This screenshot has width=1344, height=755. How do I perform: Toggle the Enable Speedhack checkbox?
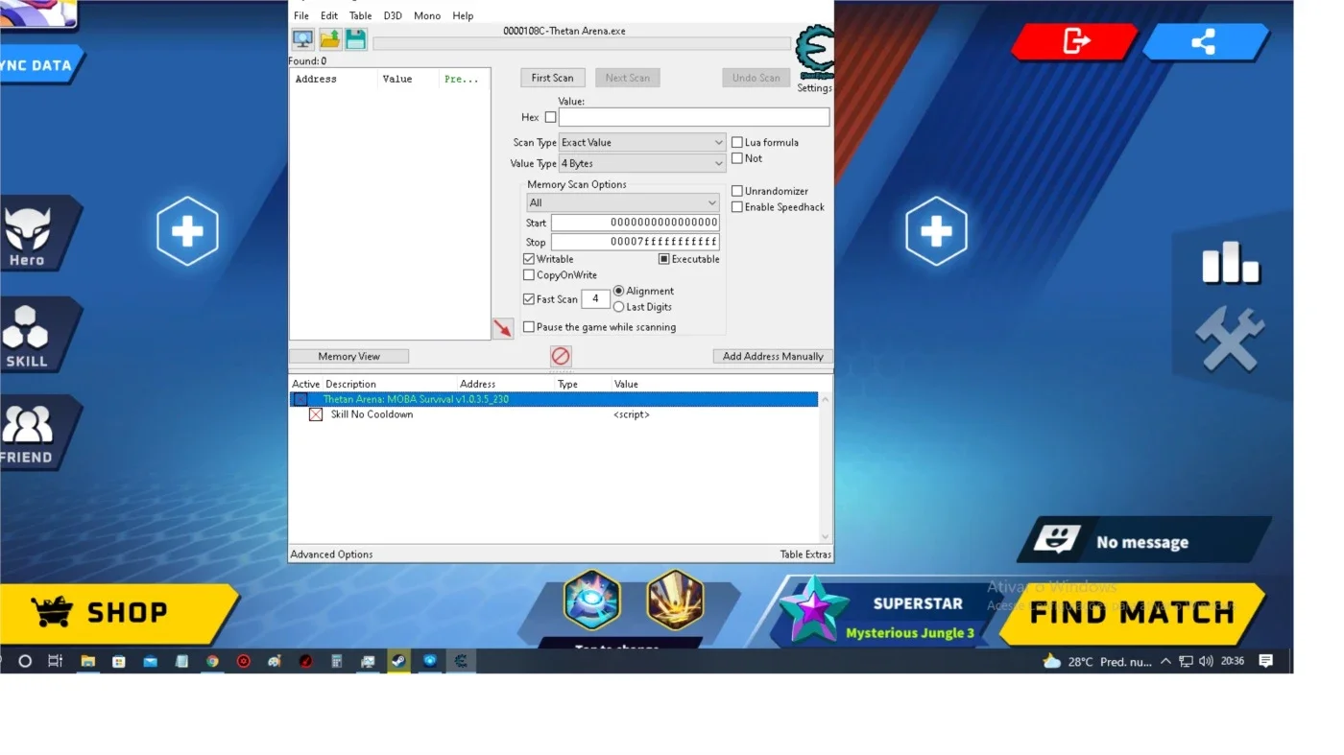(x=737, y=207)
